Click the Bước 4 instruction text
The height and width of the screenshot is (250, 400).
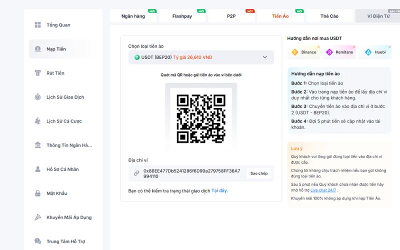tap(335, 124)
